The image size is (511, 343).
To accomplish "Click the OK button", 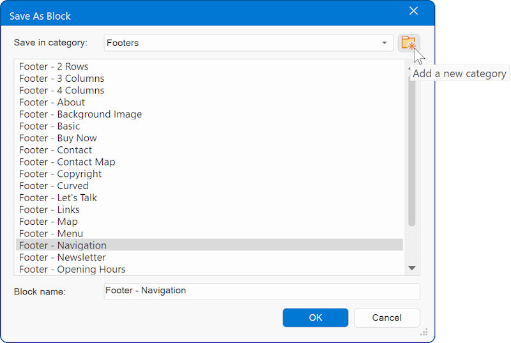I will pos(316,317).
